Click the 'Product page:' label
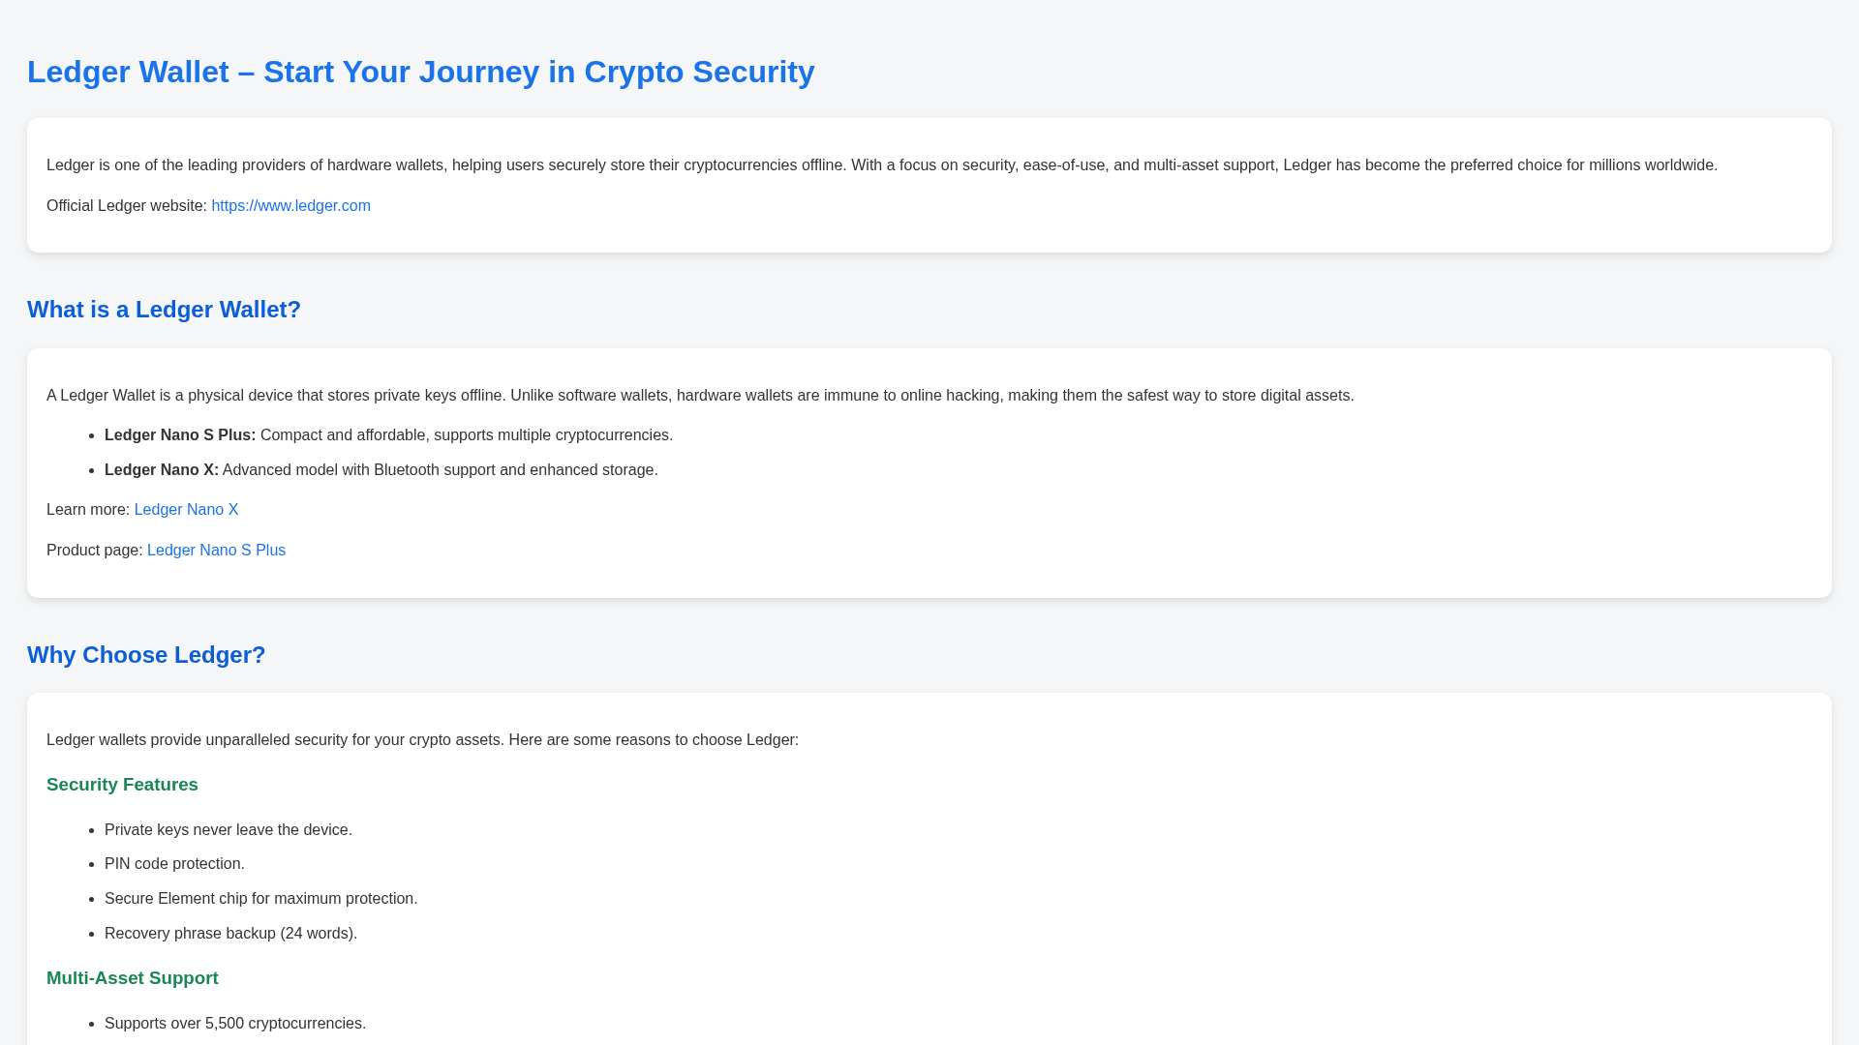 click(x=95, y=550)
